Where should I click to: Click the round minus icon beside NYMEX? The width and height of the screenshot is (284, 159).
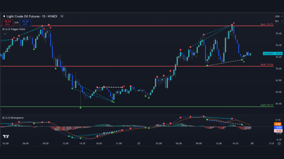[62, 16]
